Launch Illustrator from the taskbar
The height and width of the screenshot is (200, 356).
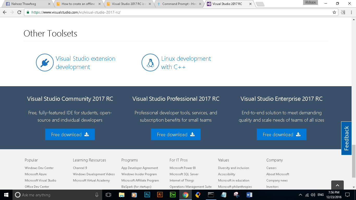160,195
